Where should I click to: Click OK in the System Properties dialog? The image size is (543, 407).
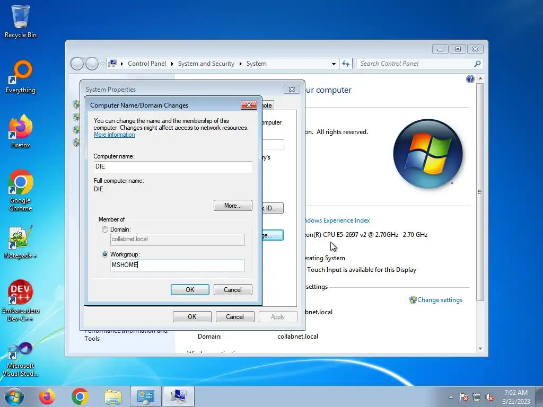coord(192,317)
